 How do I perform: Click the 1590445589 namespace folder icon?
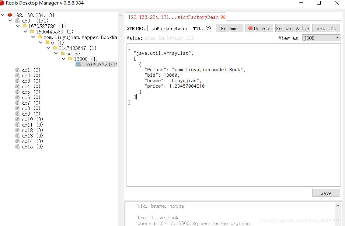point(32,31)
